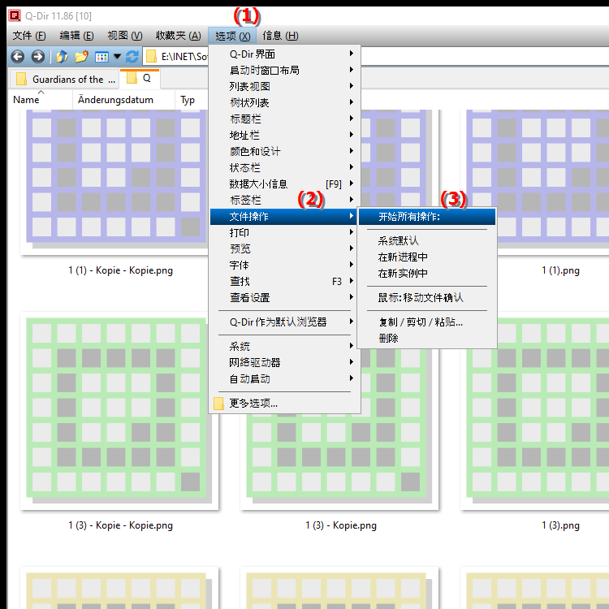Click 更多选项... menu entry

pos(284,404)
